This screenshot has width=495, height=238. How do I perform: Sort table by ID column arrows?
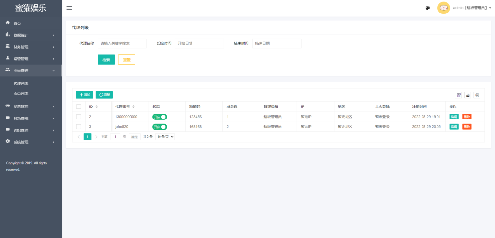tap(97, 107)
